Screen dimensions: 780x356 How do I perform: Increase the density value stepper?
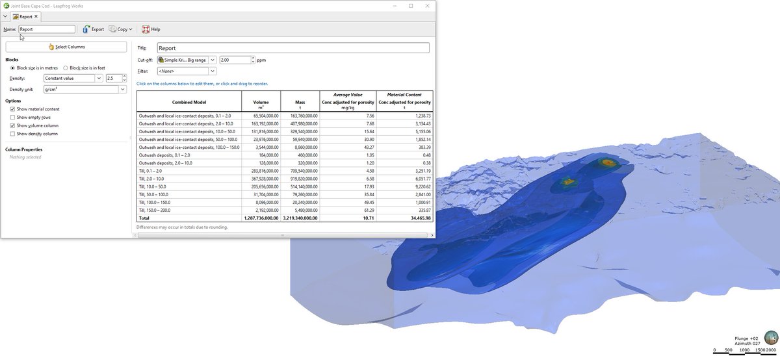point(124,76)
